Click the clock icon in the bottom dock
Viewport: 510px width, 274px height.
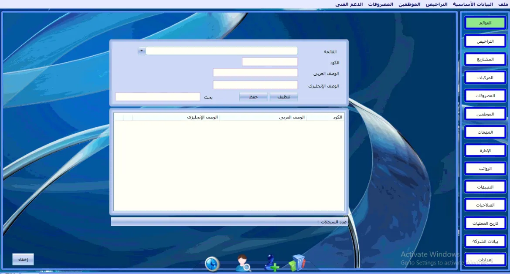(x=212, y=264)
